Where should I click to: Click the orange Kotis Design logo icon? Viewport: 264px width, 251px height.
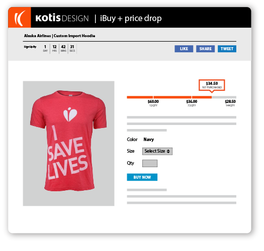pos(20,18)
